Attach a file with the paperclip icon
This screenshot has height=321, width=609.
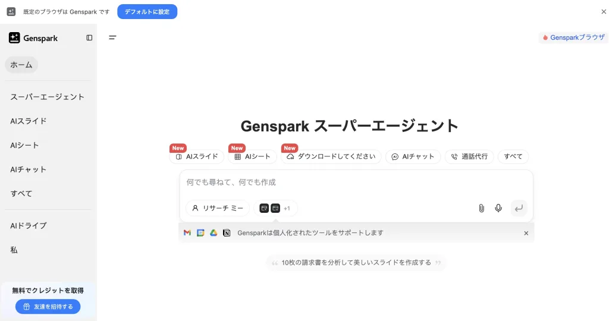(x=481, y=208)
